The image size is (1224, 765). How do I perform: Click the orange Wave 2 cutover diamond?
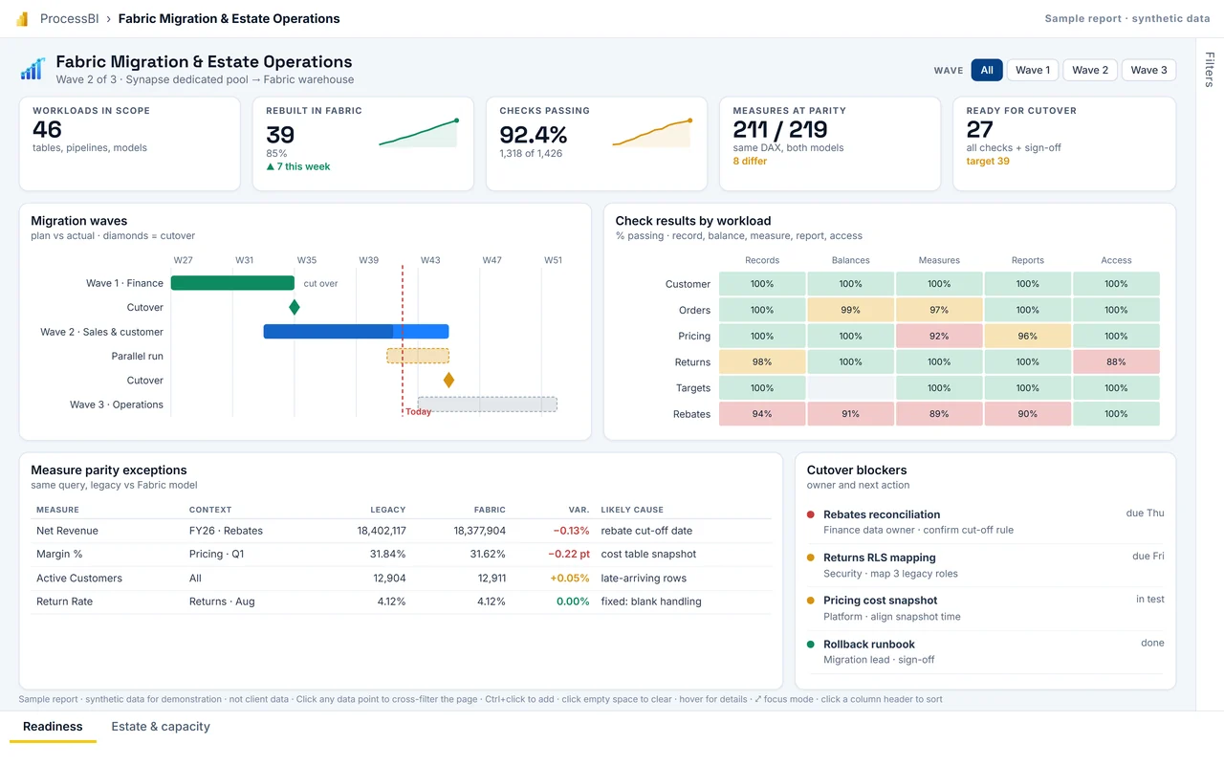pyautogui.click(x=448, y=381)
